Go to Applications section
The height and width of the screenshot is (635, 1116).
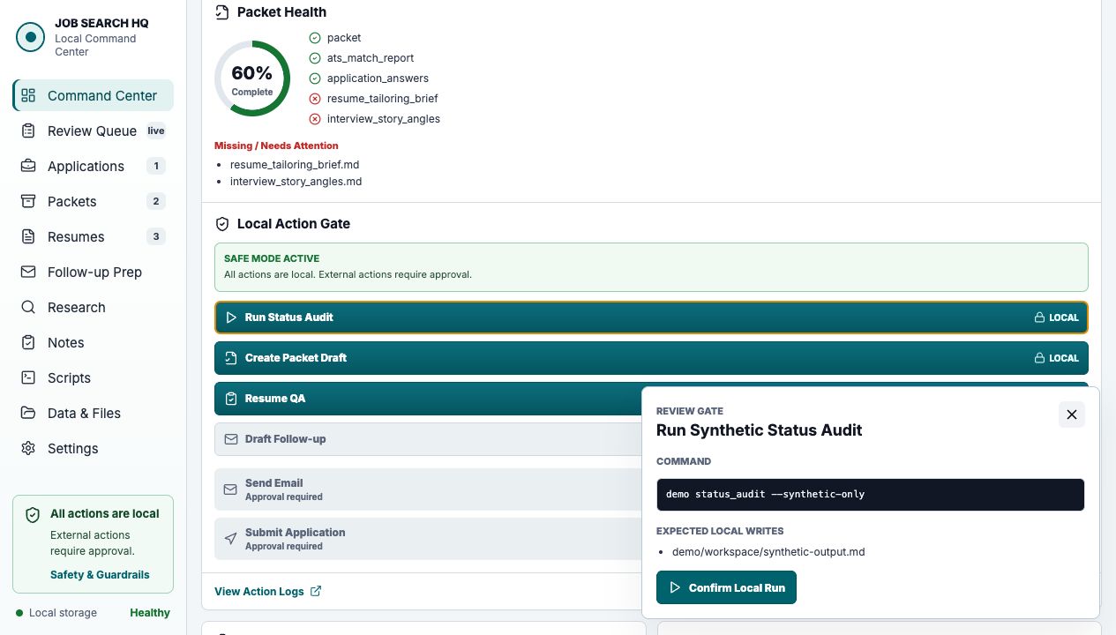[94, 166]
